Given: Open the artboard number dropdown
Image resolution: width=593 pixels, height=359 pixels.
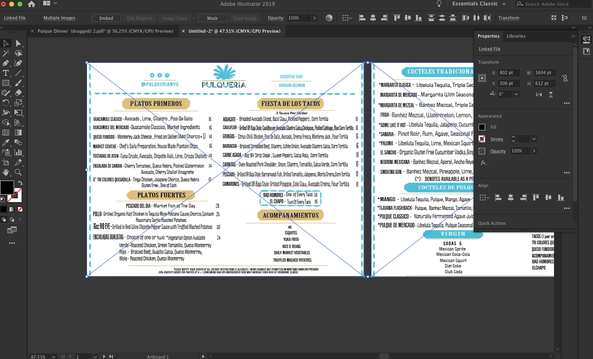Looking at the screenshot, I should (95, 357).
